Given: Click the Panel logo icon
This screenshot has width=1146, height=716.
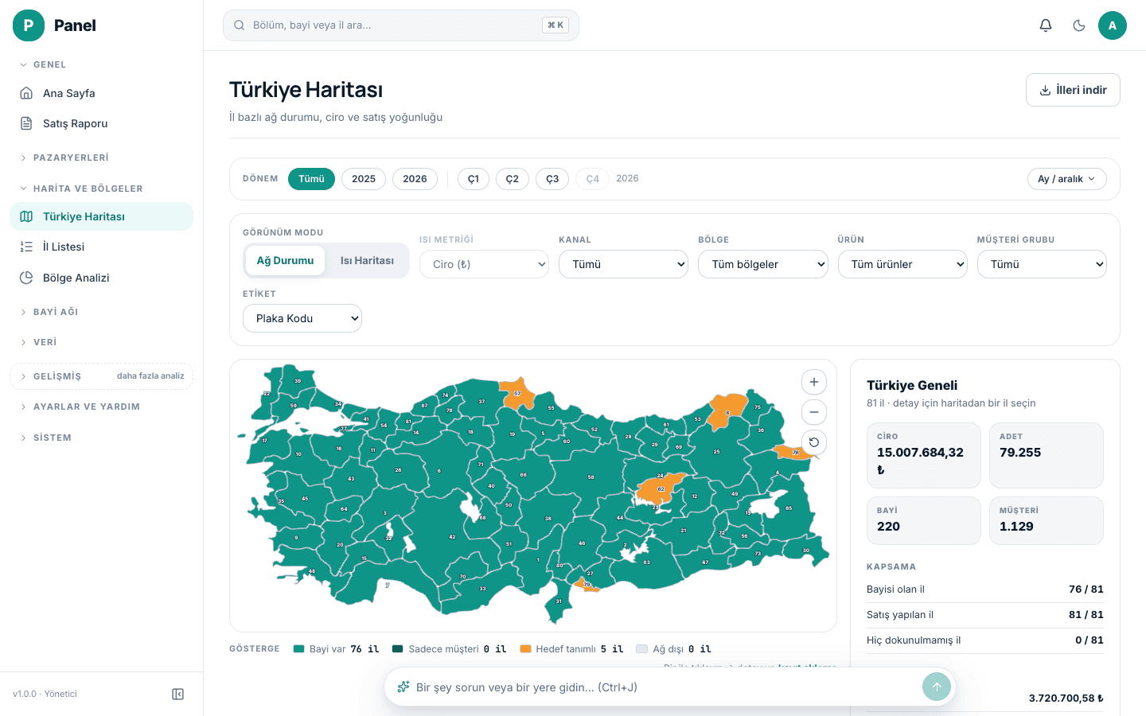Looking at the screenshot, I should coord(29,25).
